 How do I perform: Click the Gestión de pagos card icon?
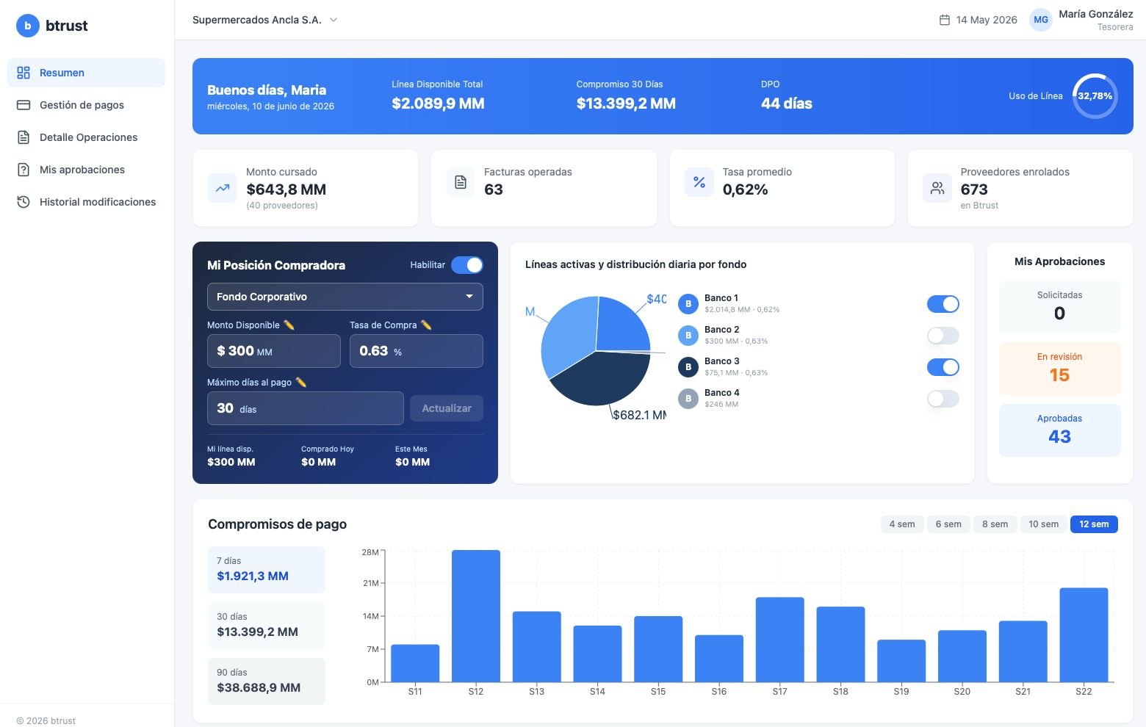coord(24,105)
